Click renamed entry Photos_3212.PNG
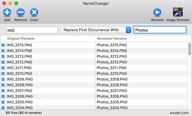The image size is (192, 116). click(x=112, y=62)
